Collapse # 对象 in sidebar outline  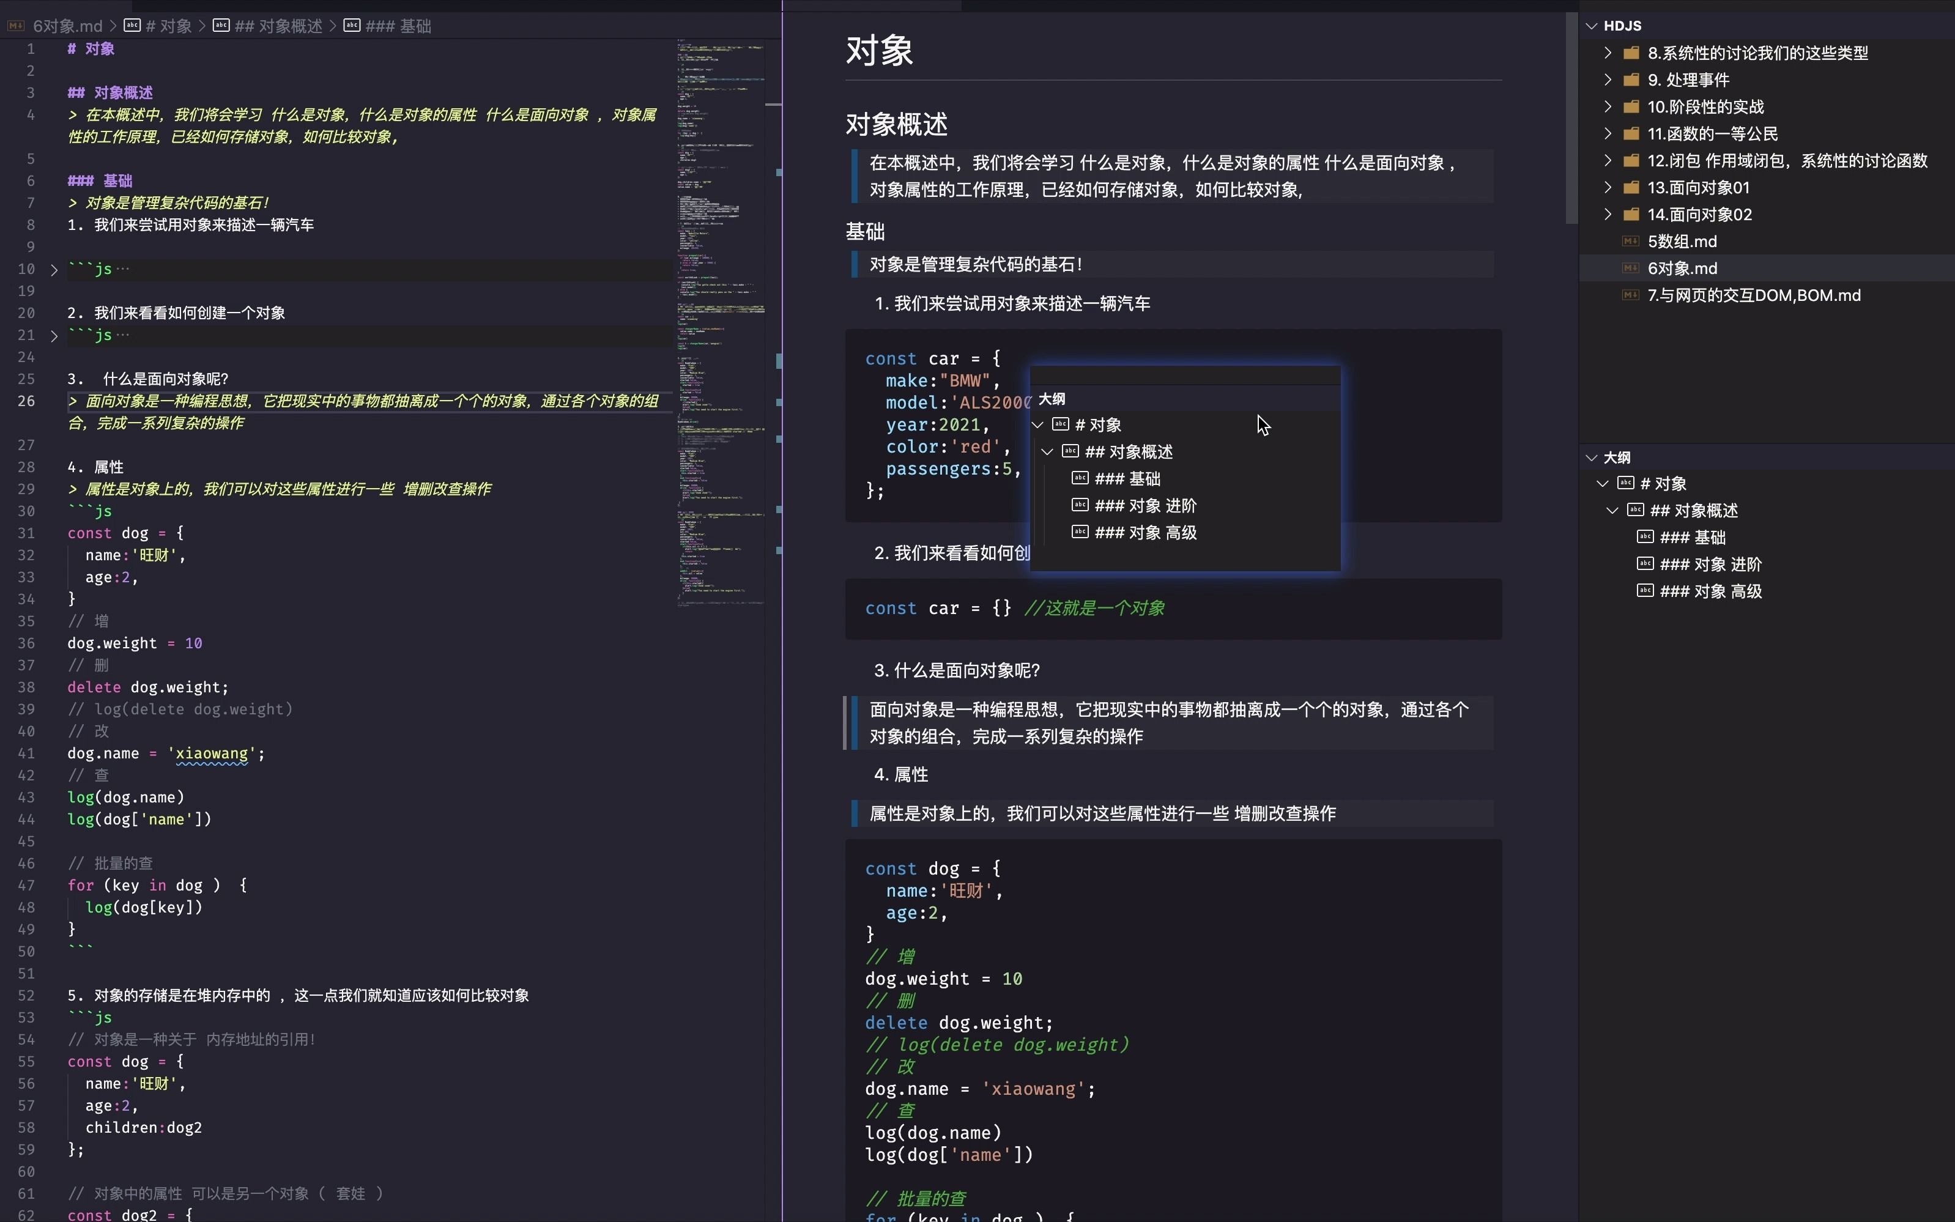[1603, 483]
